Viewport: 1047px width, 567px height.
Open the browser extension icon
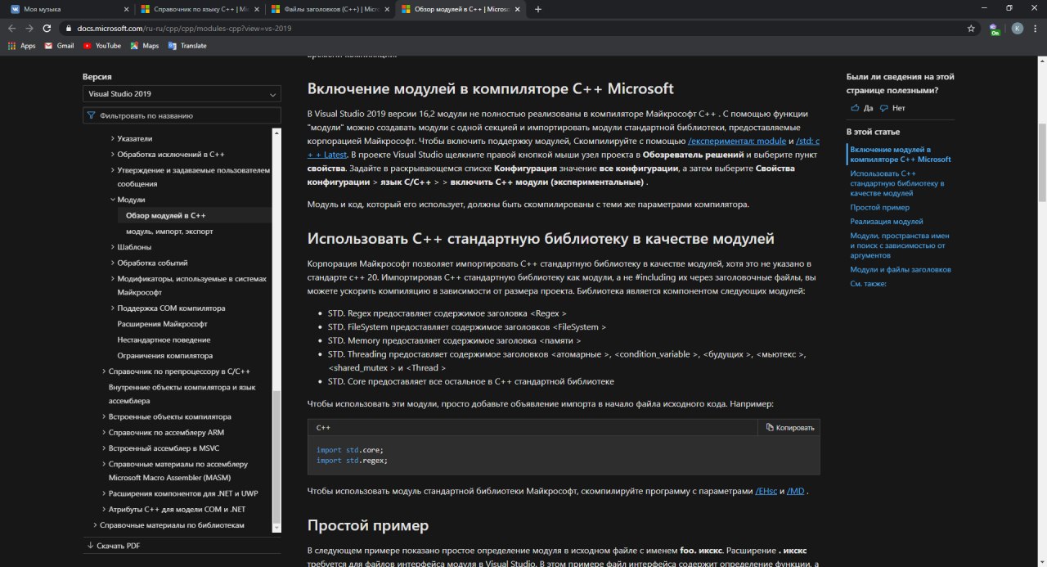(x=994, y=28)
